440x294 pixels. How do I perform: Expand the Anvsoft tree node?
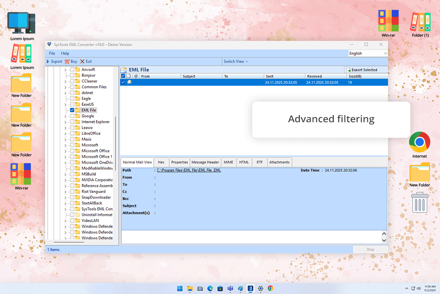pos(65,70)
